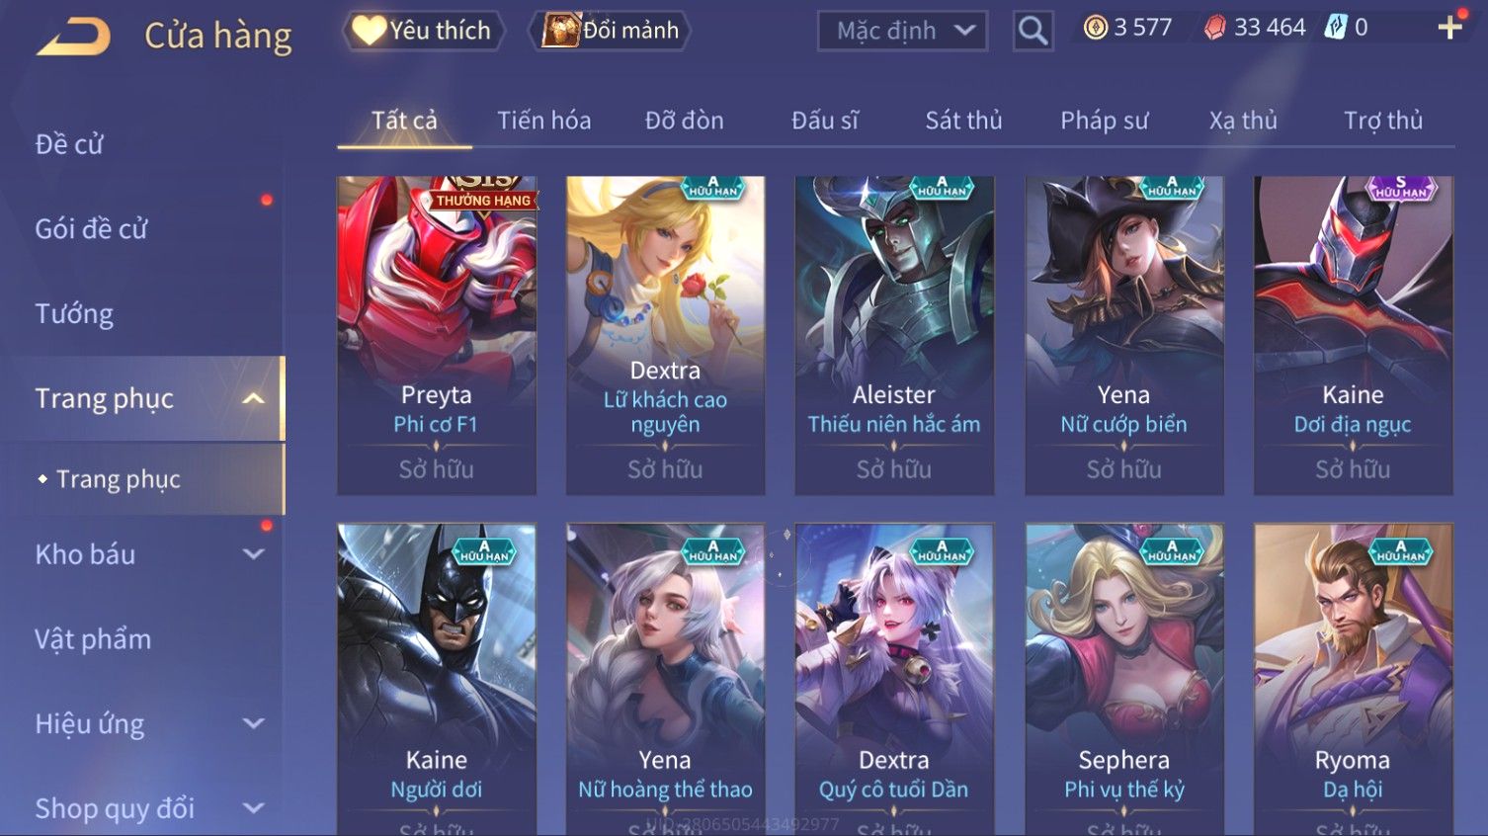Tap the plus icon to add currency
Image resolution: width=1488 pixels, height=836 pixels.
point(1449,28)
